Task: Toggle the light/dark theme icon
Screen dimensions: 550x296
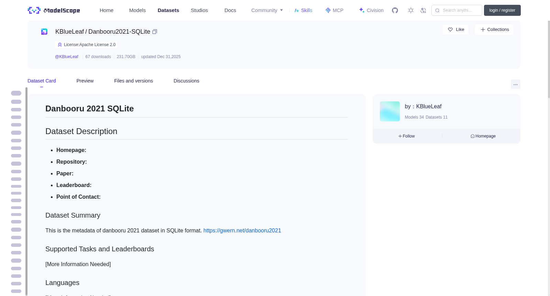Action: (411, 10)
